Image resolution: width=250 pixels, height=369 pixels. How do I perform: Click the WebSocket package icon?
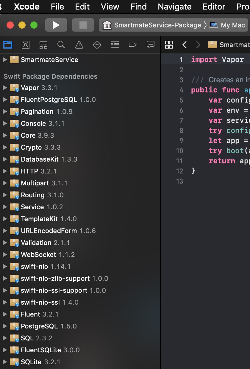14,255
